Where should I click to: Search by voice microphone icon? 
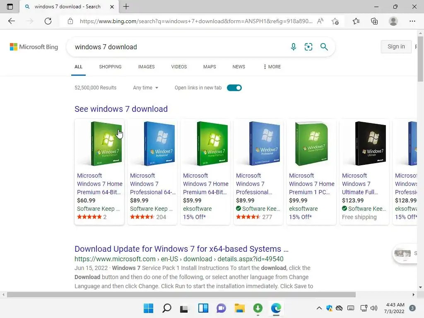294,47
